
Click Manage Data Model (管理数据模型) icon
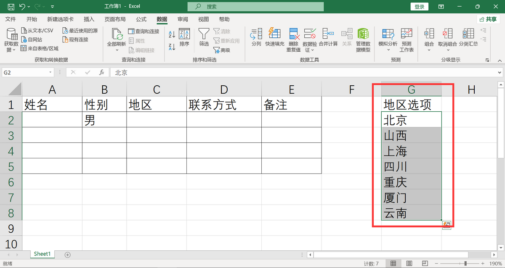[x=363, y=34]
